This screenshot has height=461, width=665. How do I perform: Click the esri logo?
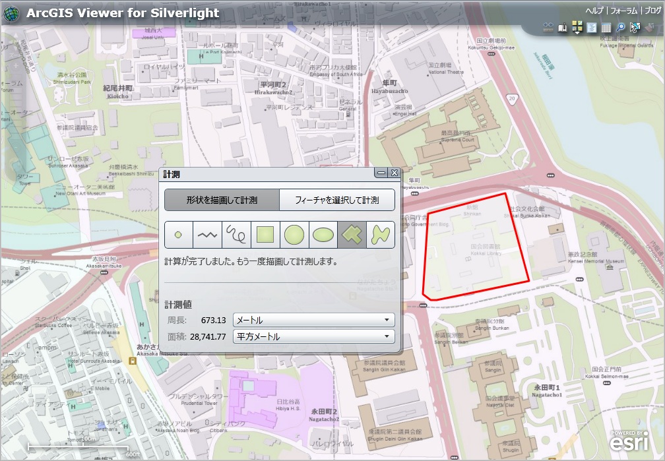pos(629,441)
